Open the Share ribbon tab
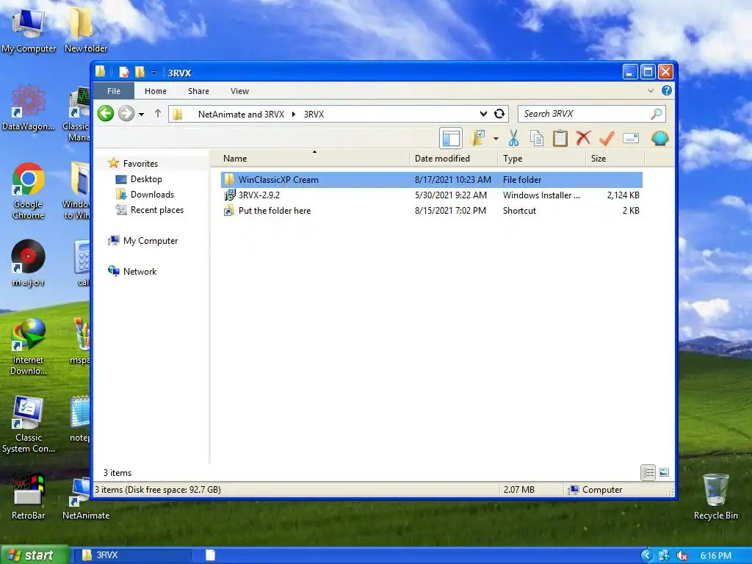The image size is (752, 564). (x=198, y=91)
